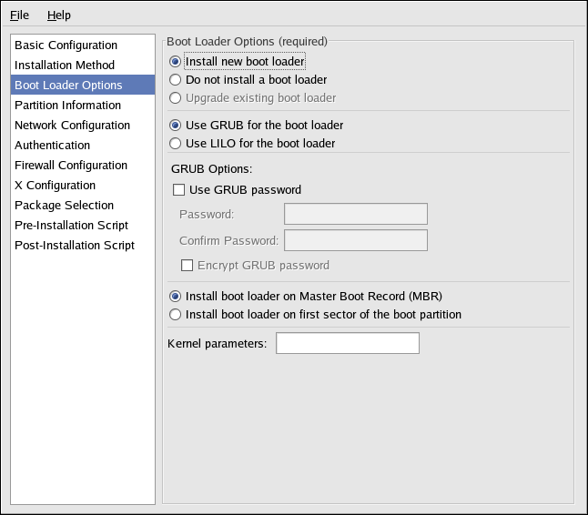Select Pre-Installation Script item
Image resolution: width=588 pixels, height=515 pixels.
[71, 226]
